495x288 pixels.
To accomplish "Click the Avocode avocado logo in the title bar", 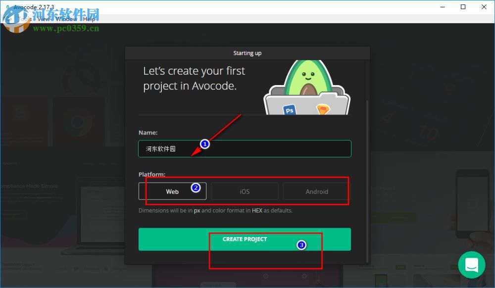I will coord(8,5).
